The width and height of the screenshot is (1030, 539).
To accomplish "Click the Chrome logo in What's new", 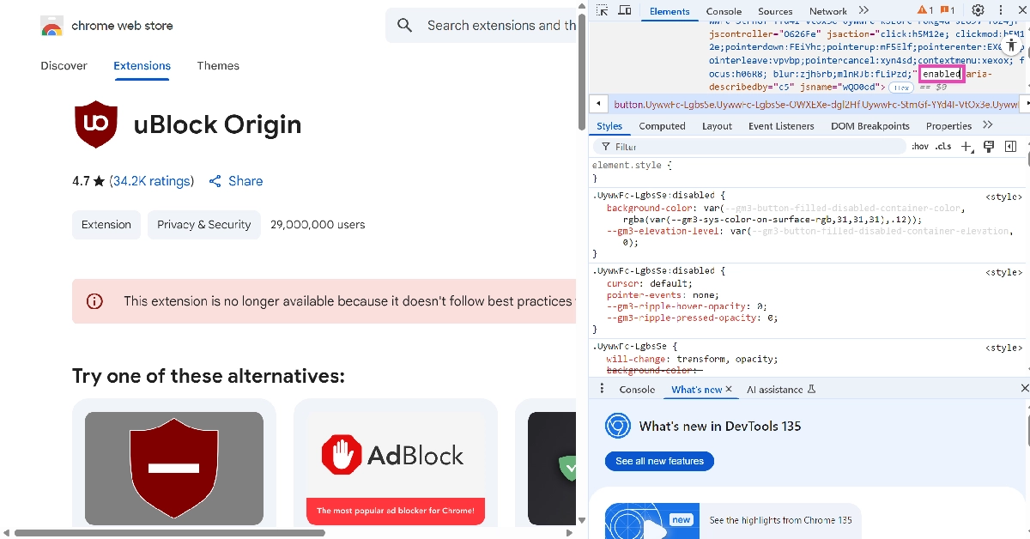I will [x=618, y=426].
